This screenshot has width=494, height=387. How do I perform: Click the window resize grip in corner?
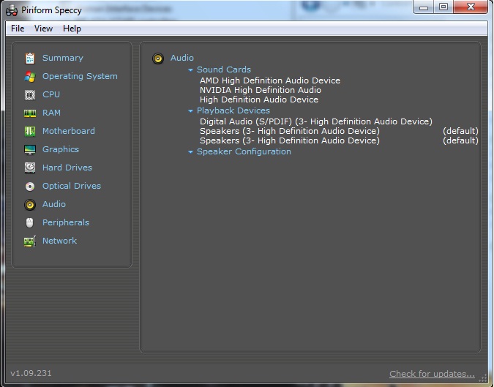483,378
